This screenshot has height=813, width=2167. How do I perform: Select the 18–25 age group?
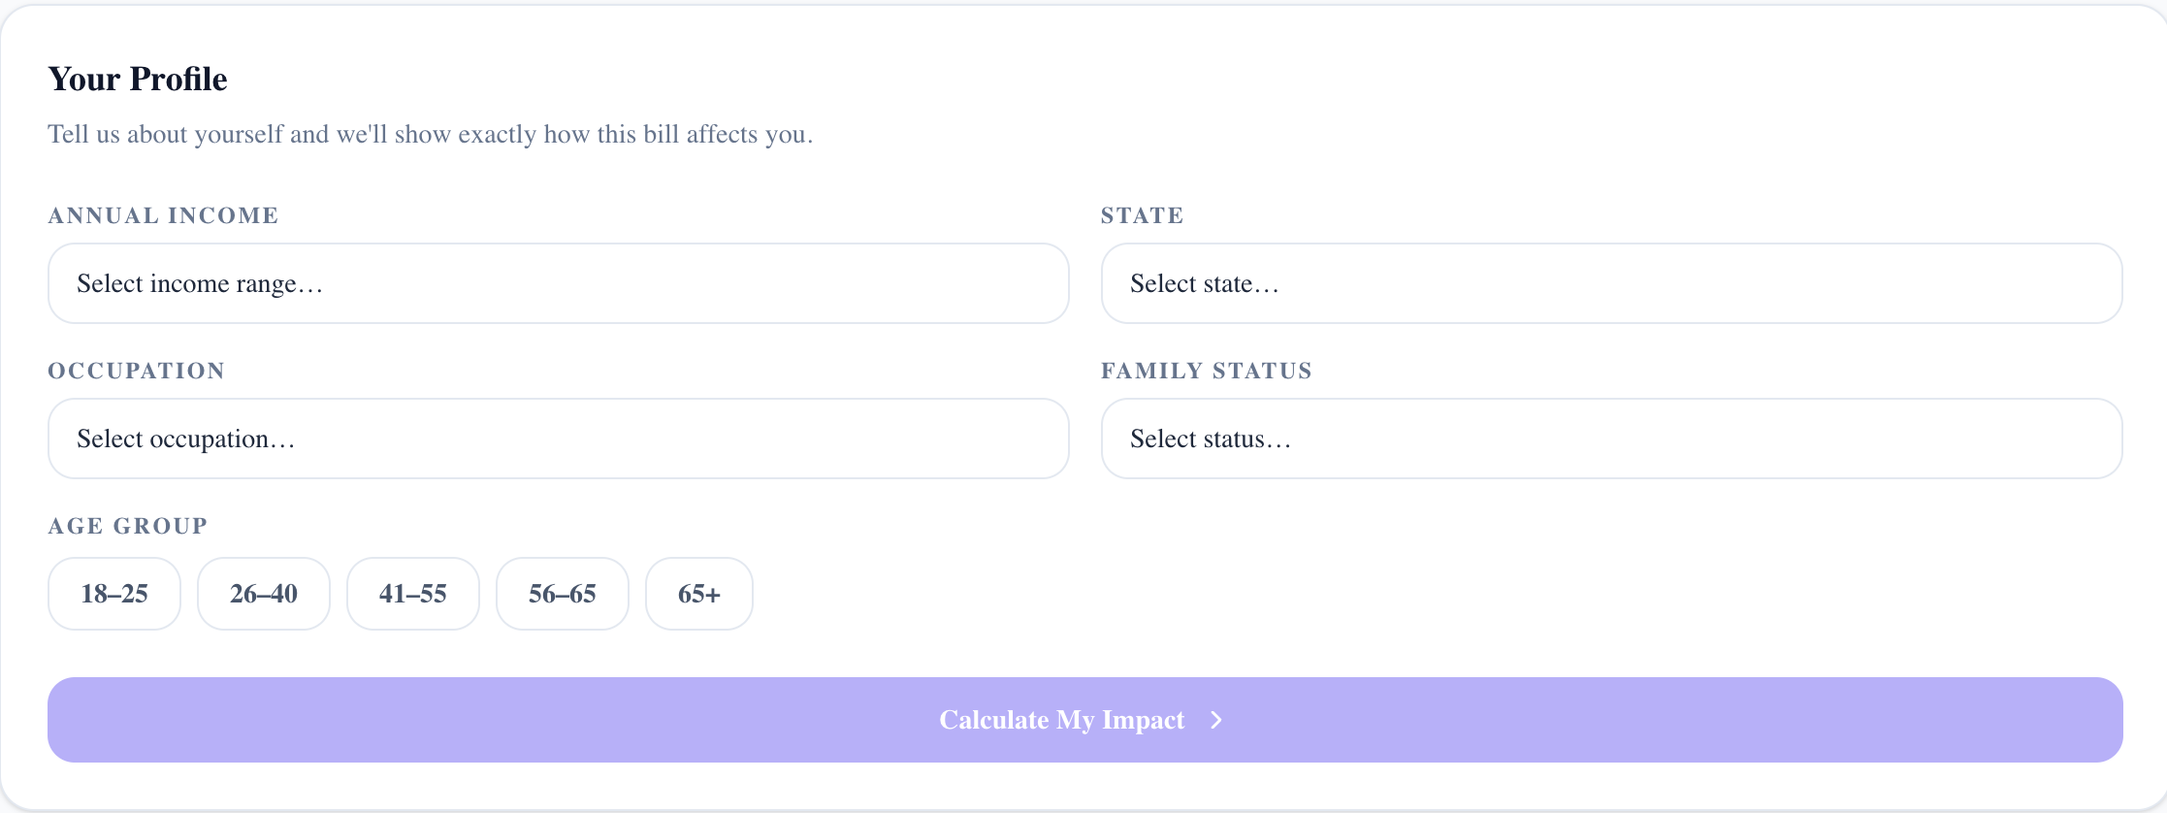click(114, 594)
